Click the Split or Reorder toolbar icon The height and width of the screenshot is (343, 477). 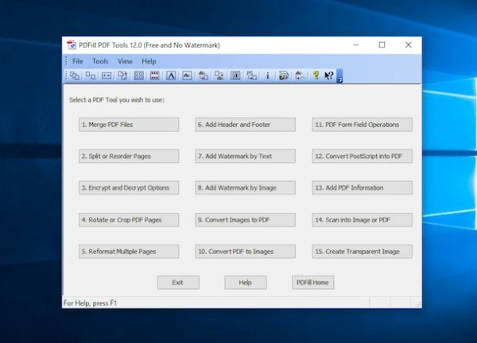(91, 76)
